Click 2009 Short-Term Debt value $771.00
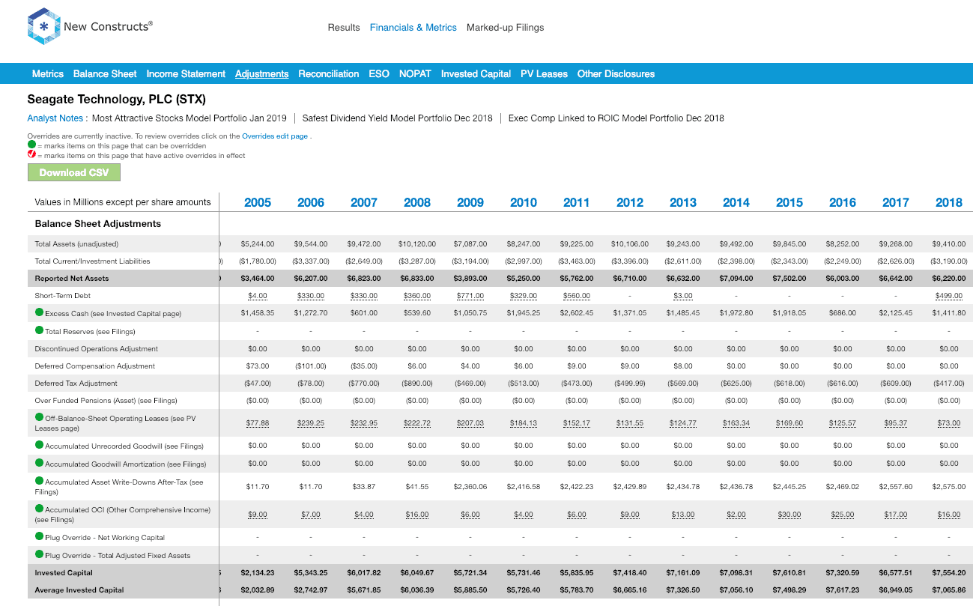 pyautogui.click(x=470, y=296)
